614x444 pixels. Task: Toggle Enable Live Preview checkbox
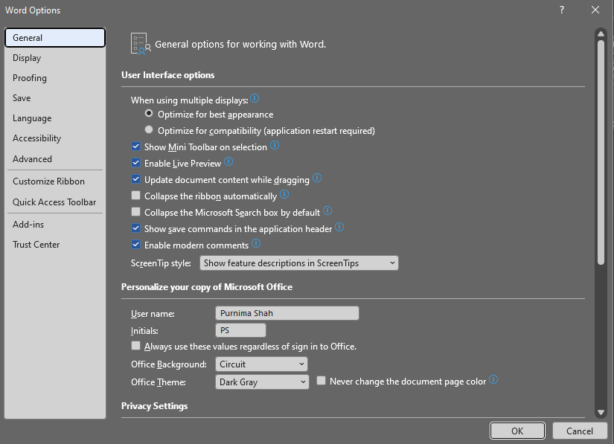136,163
